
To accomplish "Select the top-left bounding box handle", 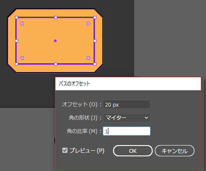I will click(16, 18).
